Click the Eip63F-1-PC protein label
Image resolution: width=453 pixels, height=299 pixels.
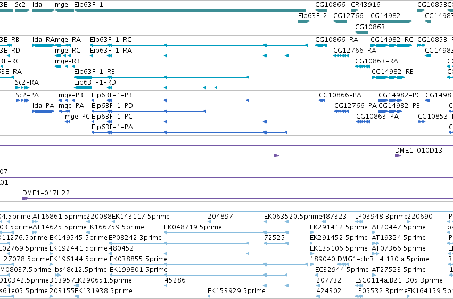click(112, 117)
